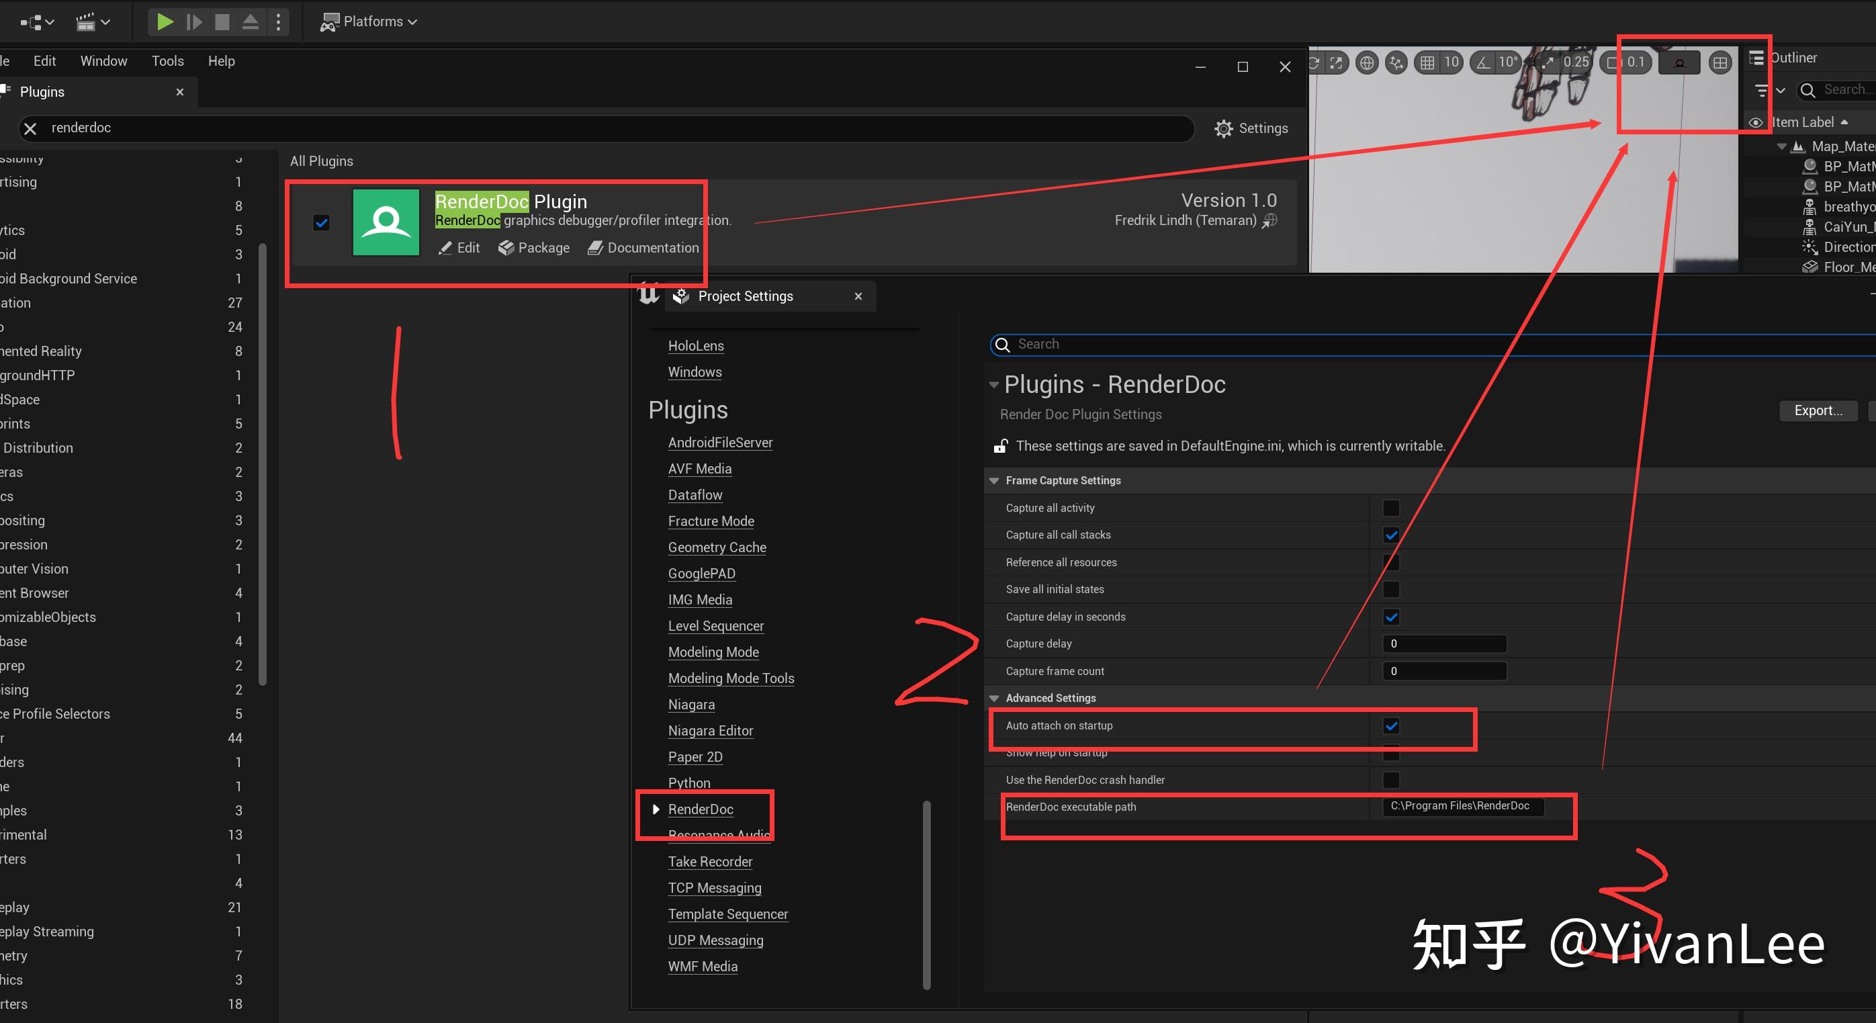Collapse the Frame Capture Settings section
Viewport: 1876px width, 1023px height.
(x=994, y=480)
